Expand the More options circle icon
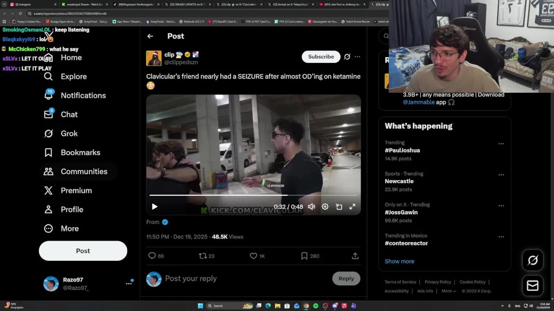This screenshot has height=311, width=554. (x=48, y=228)
